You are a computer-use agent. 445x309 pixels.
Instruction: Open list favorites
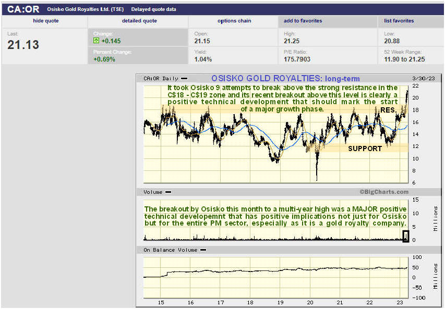pos(399,21)
